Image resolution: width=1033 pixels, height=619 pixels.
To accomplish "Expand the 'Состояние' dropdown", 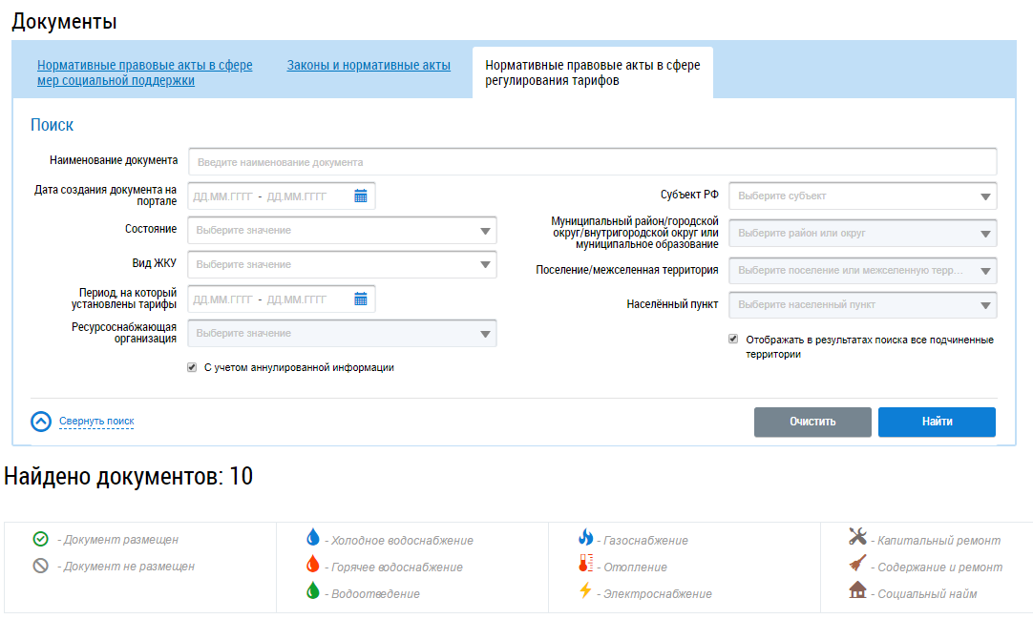I will coord(342,230).
